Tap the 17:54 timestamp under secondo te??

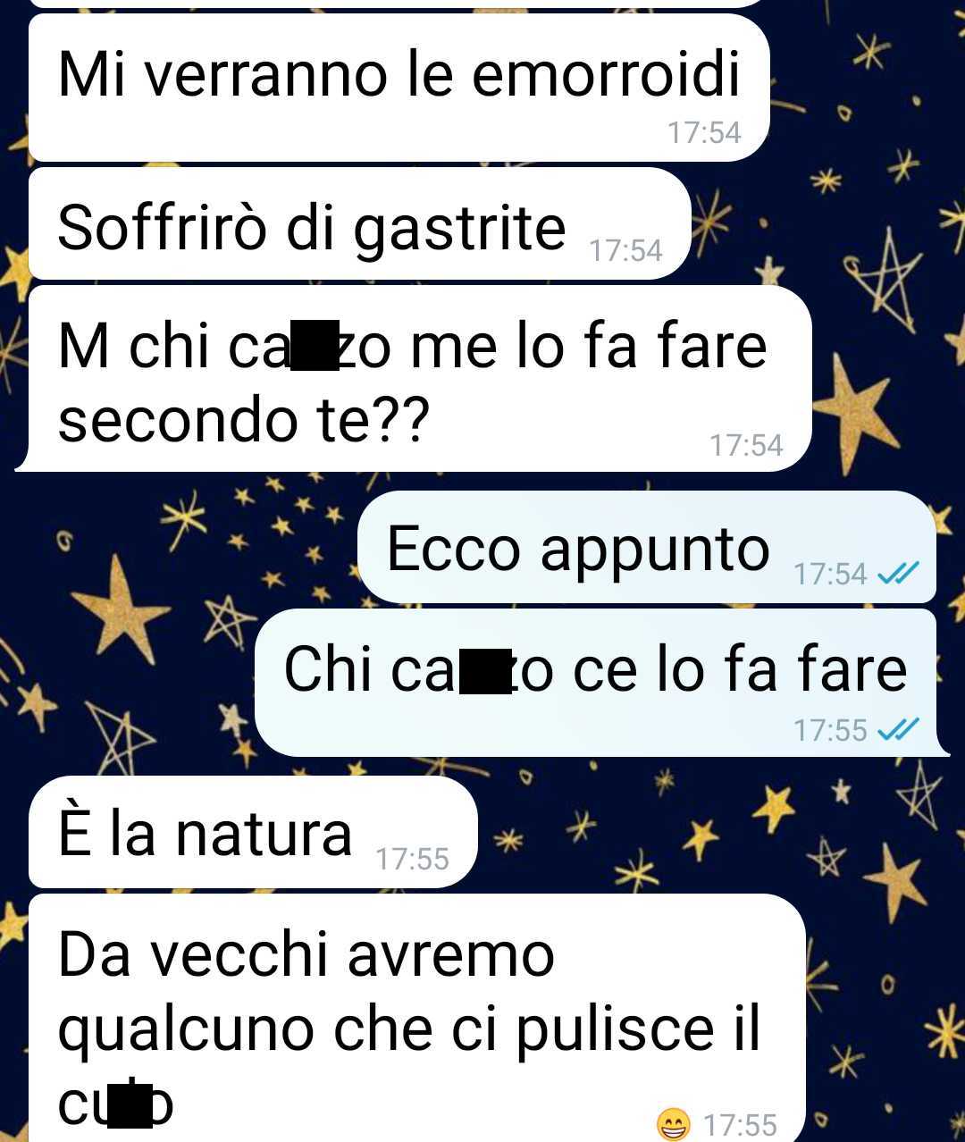coord(746,445)
